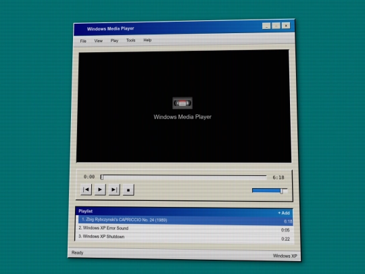Skip to the next track
Image resolution: width=365 pixels, height=274 pixels.
[x=114, y=189]
